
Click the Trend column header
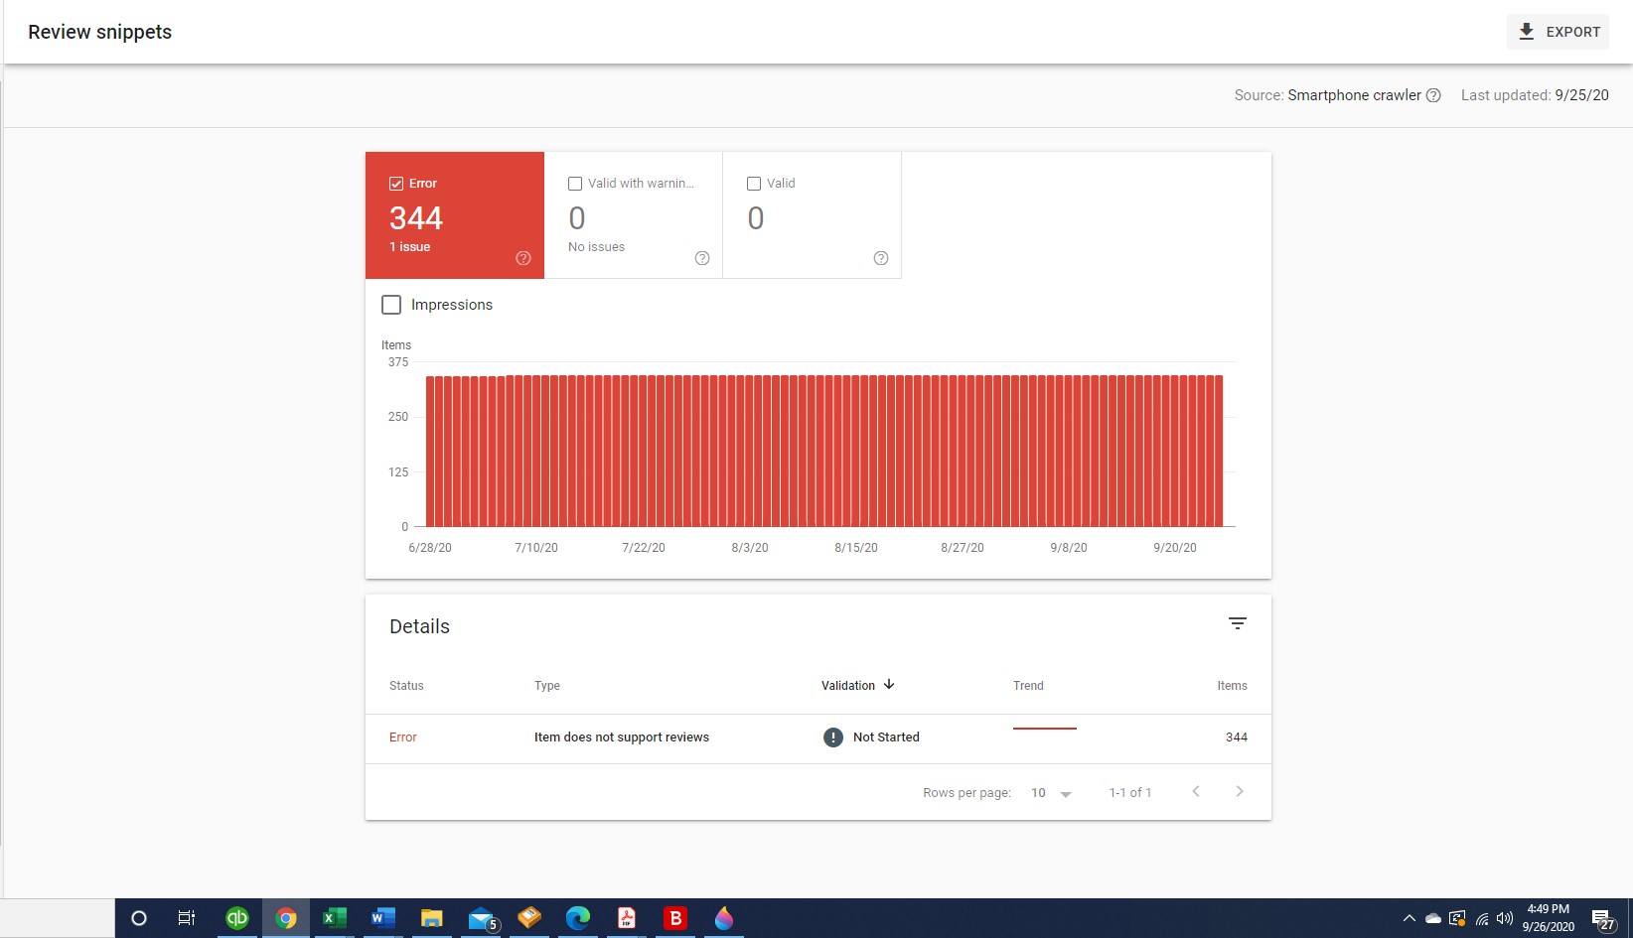pos(1028,686)
